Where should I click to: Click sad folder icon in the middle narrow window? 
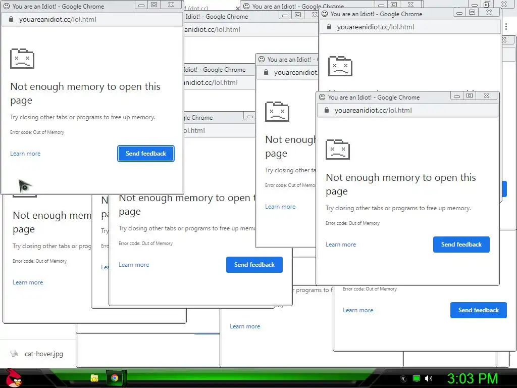click(x=277, y=112)
